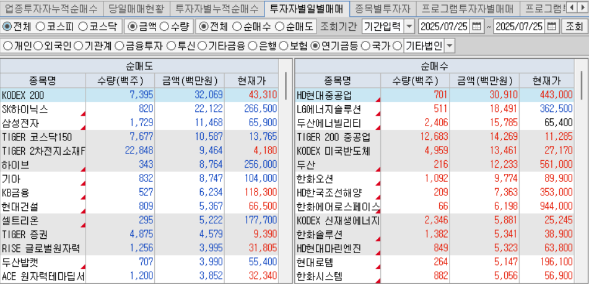Select the HD현대마린엔진 row
Viewport: 589px width, 284px height.
tap(435, 248)
